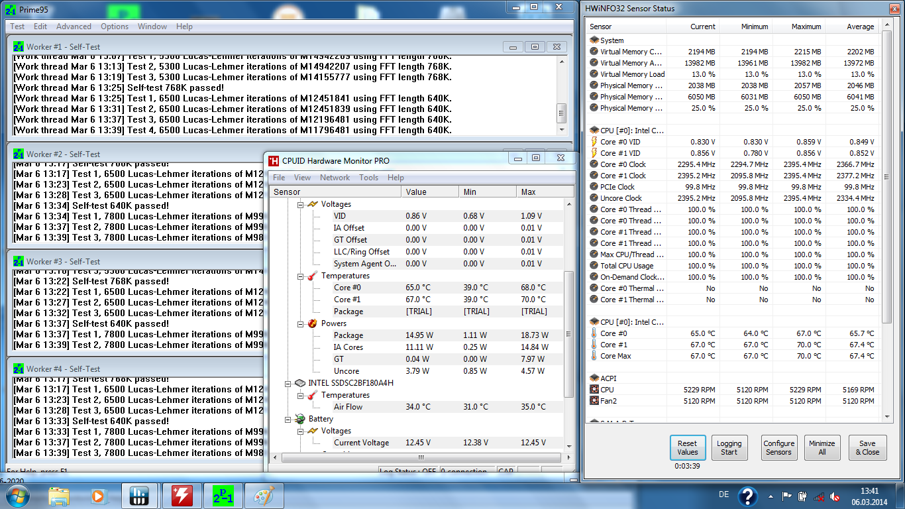This screenshot has height=509, width=905.
Task: Click Hardware Monitor horizontal scrollbar thumb
Action: (x=420, y=457)
